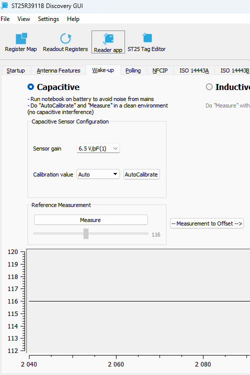The image size is (250, 375).
Task: Click the Measurement to Offset button
Action: pyautogui.click(x=207, y=223)
